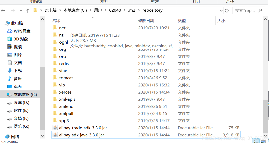Click the xml-apis folder icon
This screenshot has height=143, width=269.
[55, 99]
